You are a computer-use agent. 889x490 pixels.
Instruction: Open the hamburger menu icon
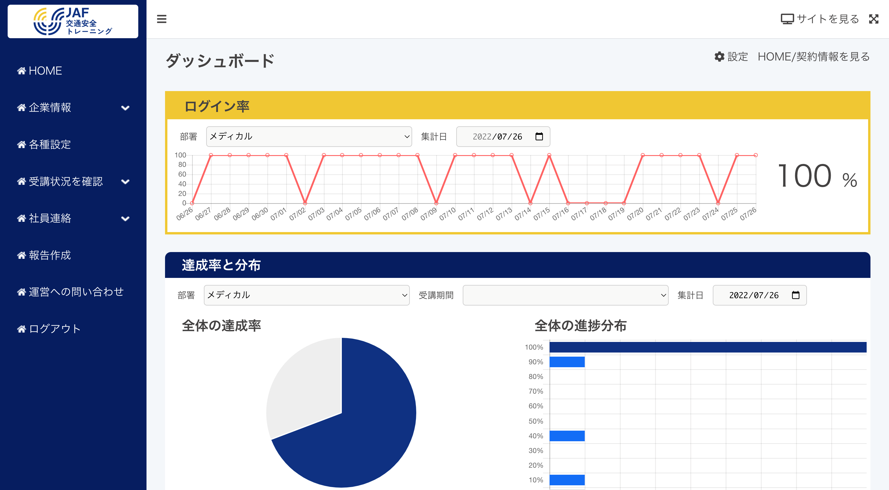[162, 20]
